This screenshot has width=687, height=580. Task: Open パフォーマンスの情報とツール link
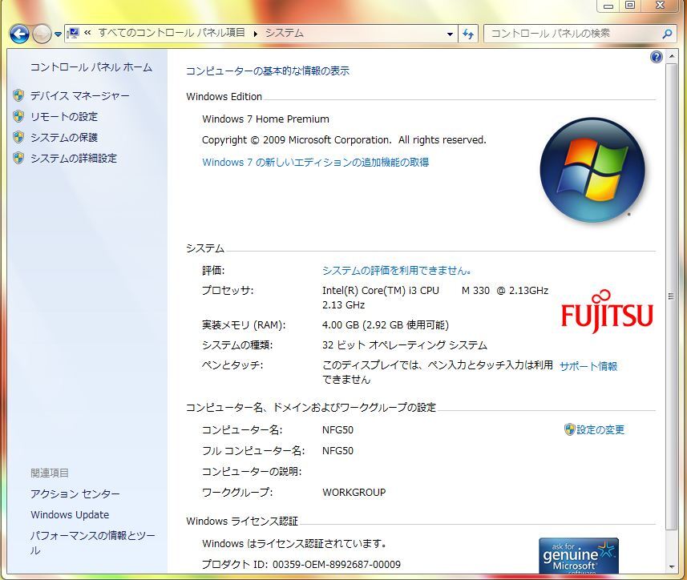92,543
